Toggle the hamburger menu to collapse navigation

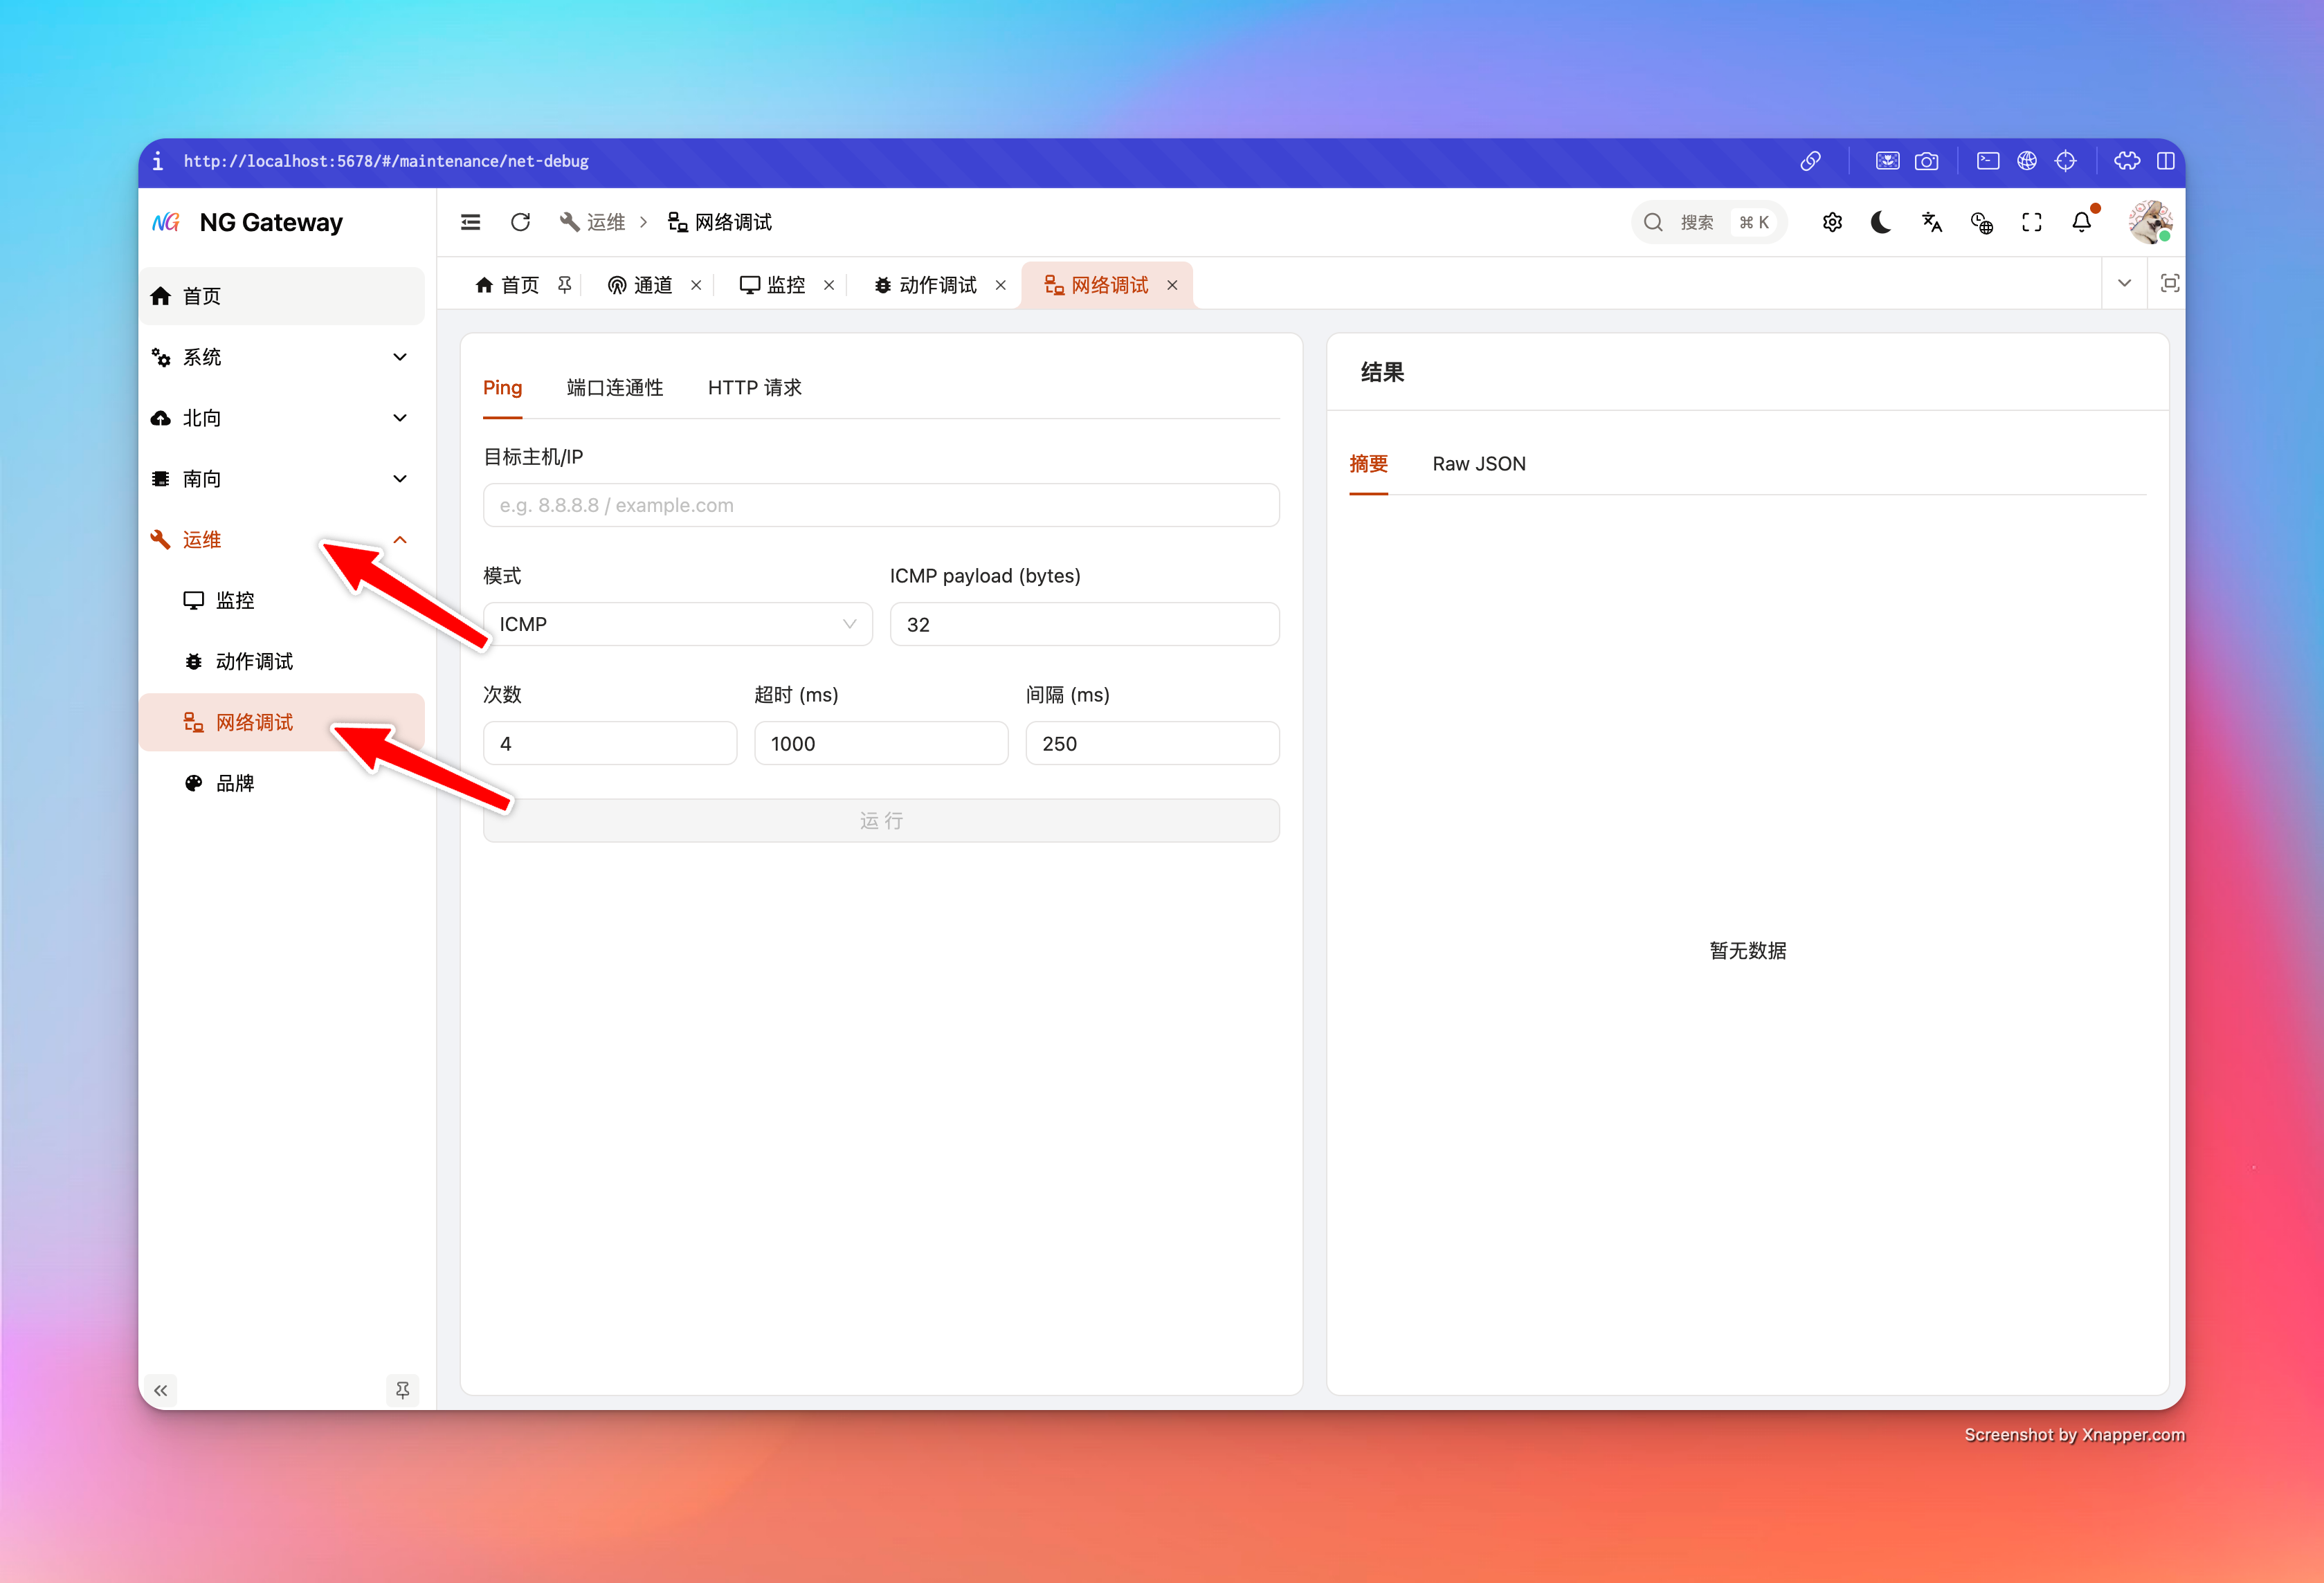pos(470,221)
